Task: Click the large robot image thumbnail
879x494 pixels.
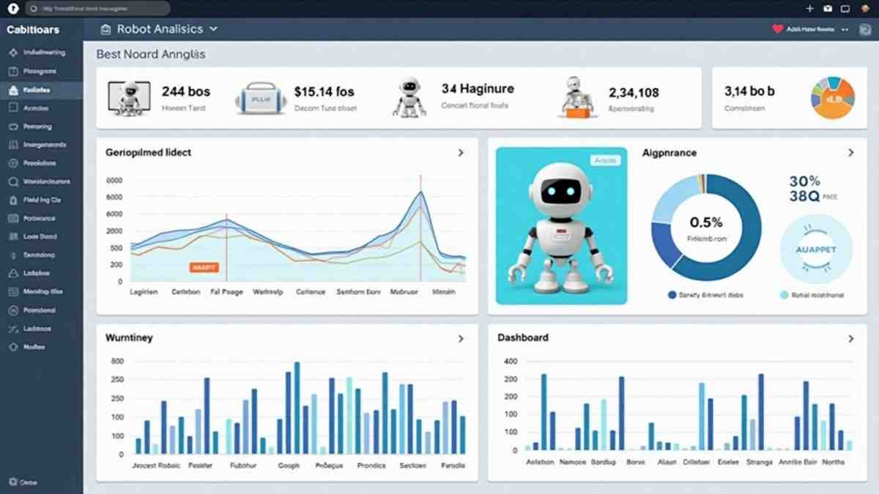Action: click(561, 225)
